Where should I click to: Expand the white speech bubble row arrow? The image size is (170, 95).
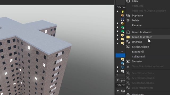click(x=118, y=71)
